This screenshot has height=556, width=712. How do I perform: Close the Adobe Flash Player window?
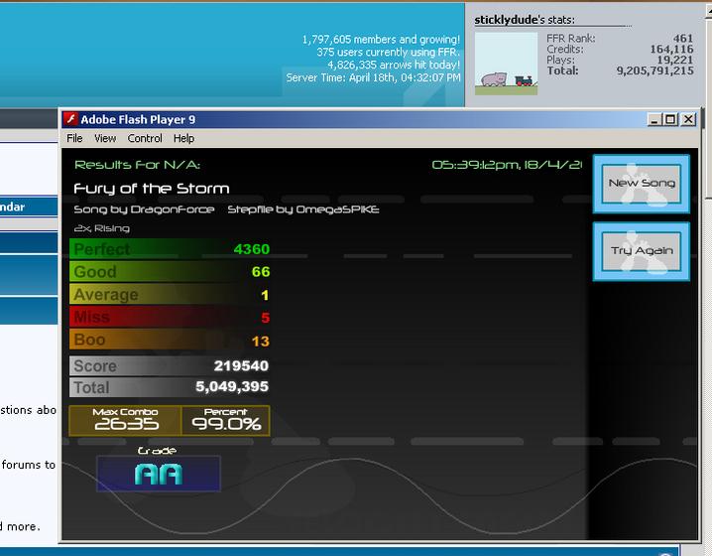pos(688,119)
